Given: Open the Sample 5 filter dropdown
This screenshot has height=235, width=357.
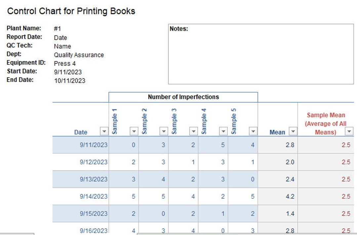Looking at the screenshot, I should pyautogui.click(x=253, y=131).
